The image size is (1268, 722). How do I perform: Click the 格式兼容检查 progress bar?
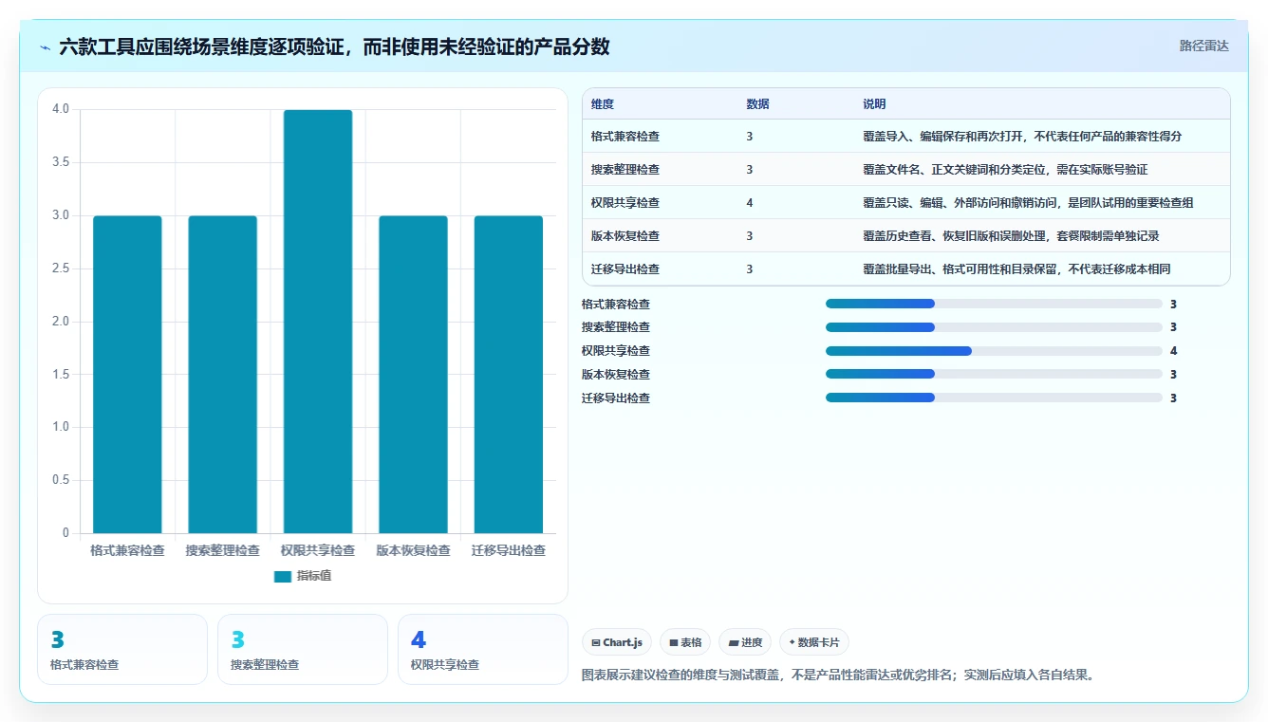(994, 304)
